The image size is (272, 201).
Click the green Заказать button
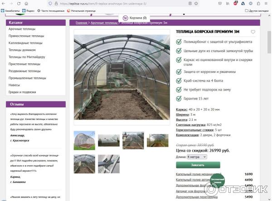point(198,165)
